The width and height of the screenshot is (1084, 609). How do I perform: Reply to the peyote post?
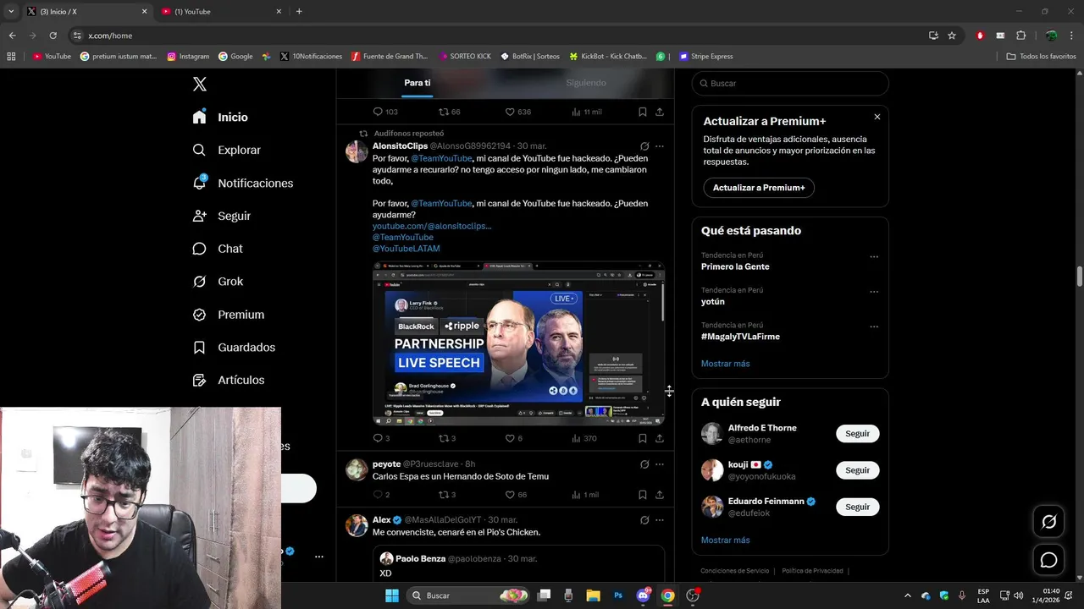[378, 495]
